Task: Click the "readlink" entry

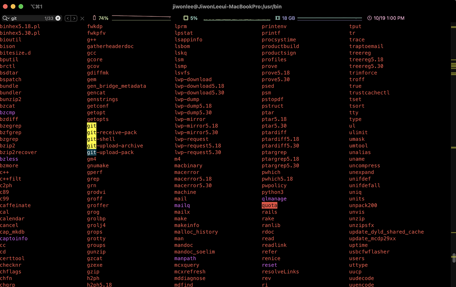Action: (x=274, y=245)
